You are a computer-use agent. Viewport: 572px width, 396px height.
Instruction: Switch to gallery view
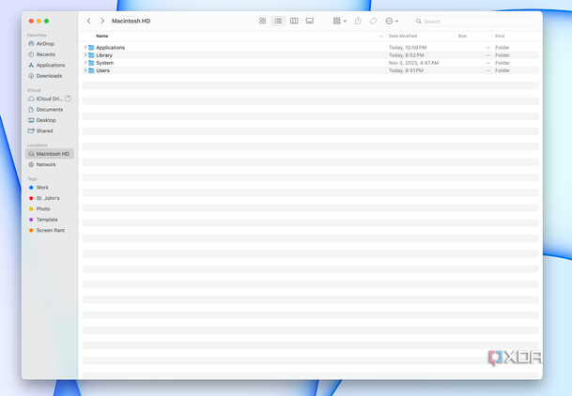coord(309,22)
